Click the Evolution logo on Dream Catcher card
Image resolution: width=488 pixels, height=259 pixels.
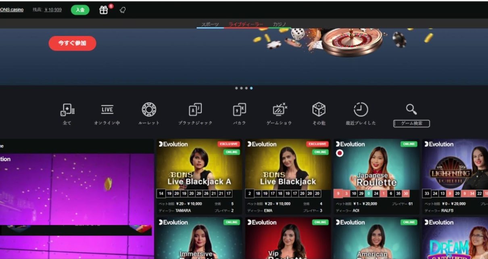[439, 222]
